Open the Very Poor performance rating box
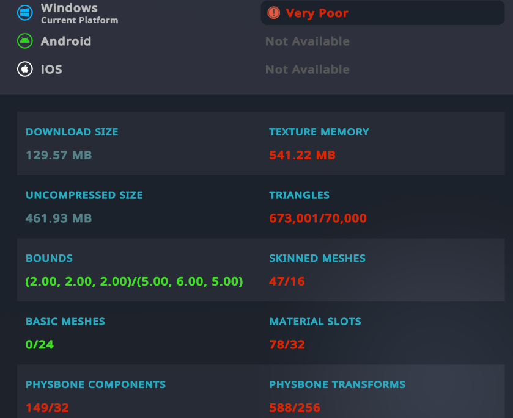The image size is (513, 418). coord(383,13)
